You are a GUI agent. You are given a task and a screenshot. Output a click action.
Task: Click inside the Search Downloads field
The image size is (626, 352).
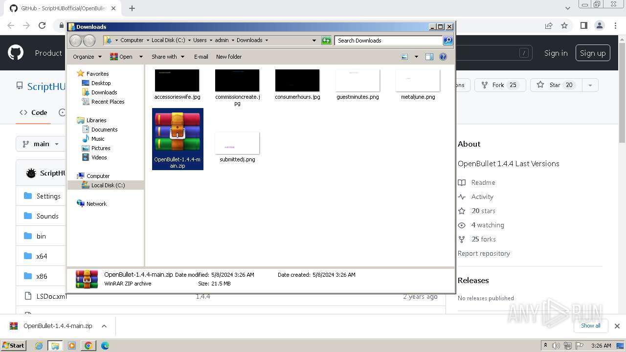point(389,41)
